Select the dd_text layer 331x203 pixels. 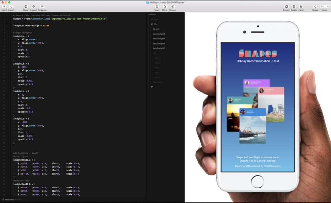156,29
